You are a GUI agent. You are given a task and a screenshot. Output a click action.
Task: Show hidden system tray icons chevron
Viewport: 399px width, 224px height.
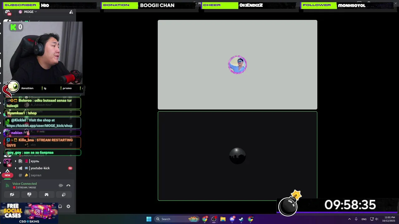tap(349, 219)
